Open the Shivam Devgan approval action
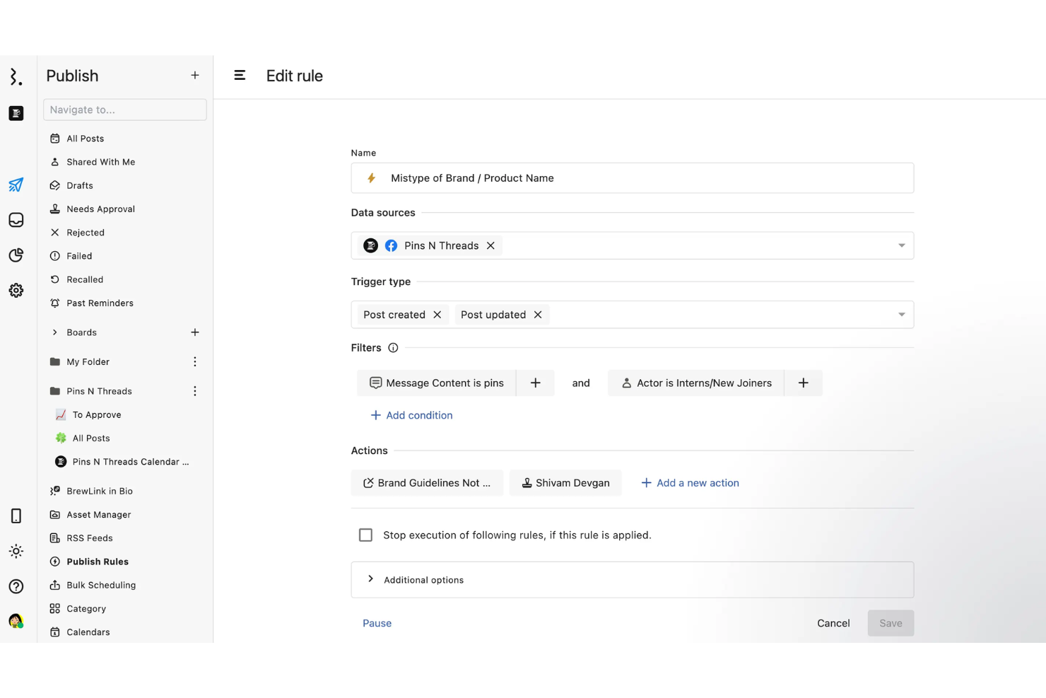This screenshot has height=698, width=1046. [565, 483]
